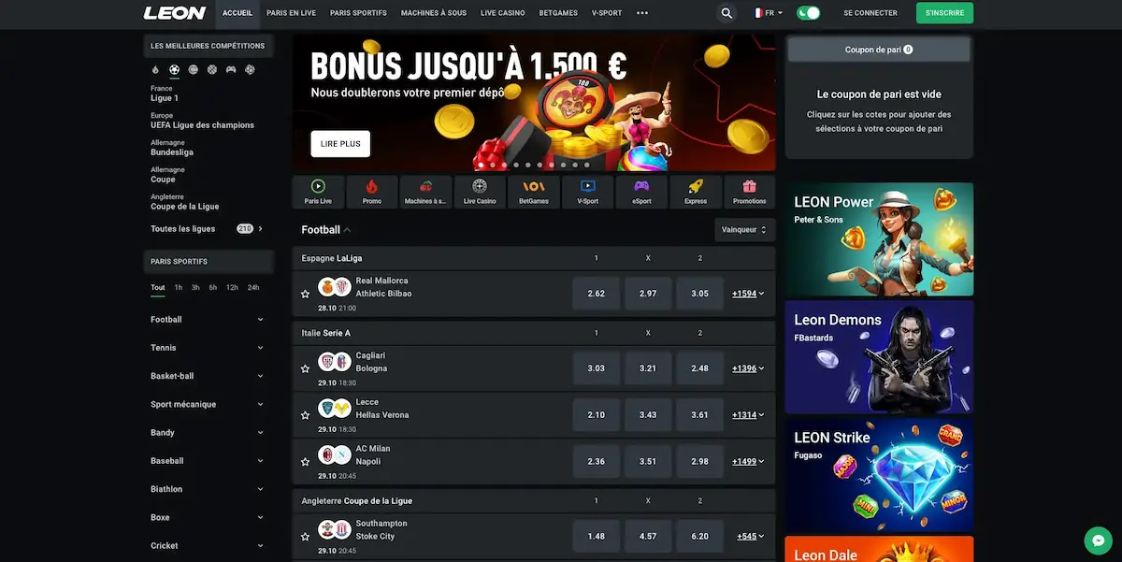Open the green chat support bubble
Image resolution: width=1122 pixels, height=562 pixels.
coord(1099,540)
